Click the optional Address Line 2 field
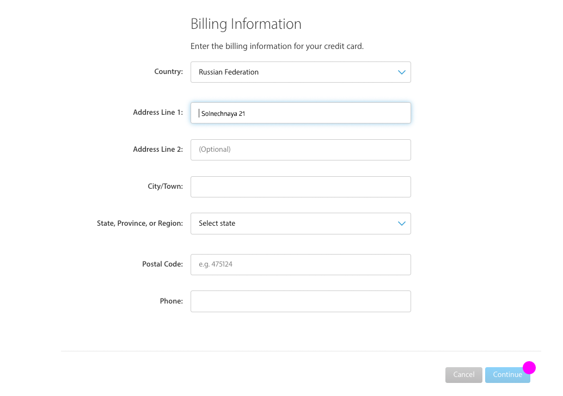This screenshot has height=396, width=563. (x=301, y=150)
